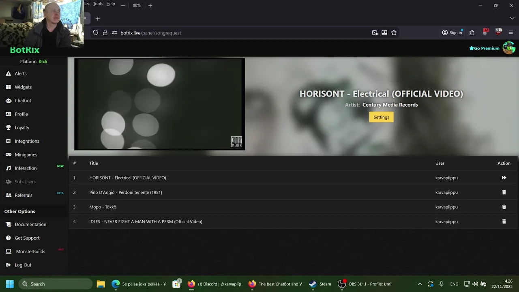Viewport: 519px width, 292px height.
Task: Delete the IDLES song request
Action: [504, 221]
